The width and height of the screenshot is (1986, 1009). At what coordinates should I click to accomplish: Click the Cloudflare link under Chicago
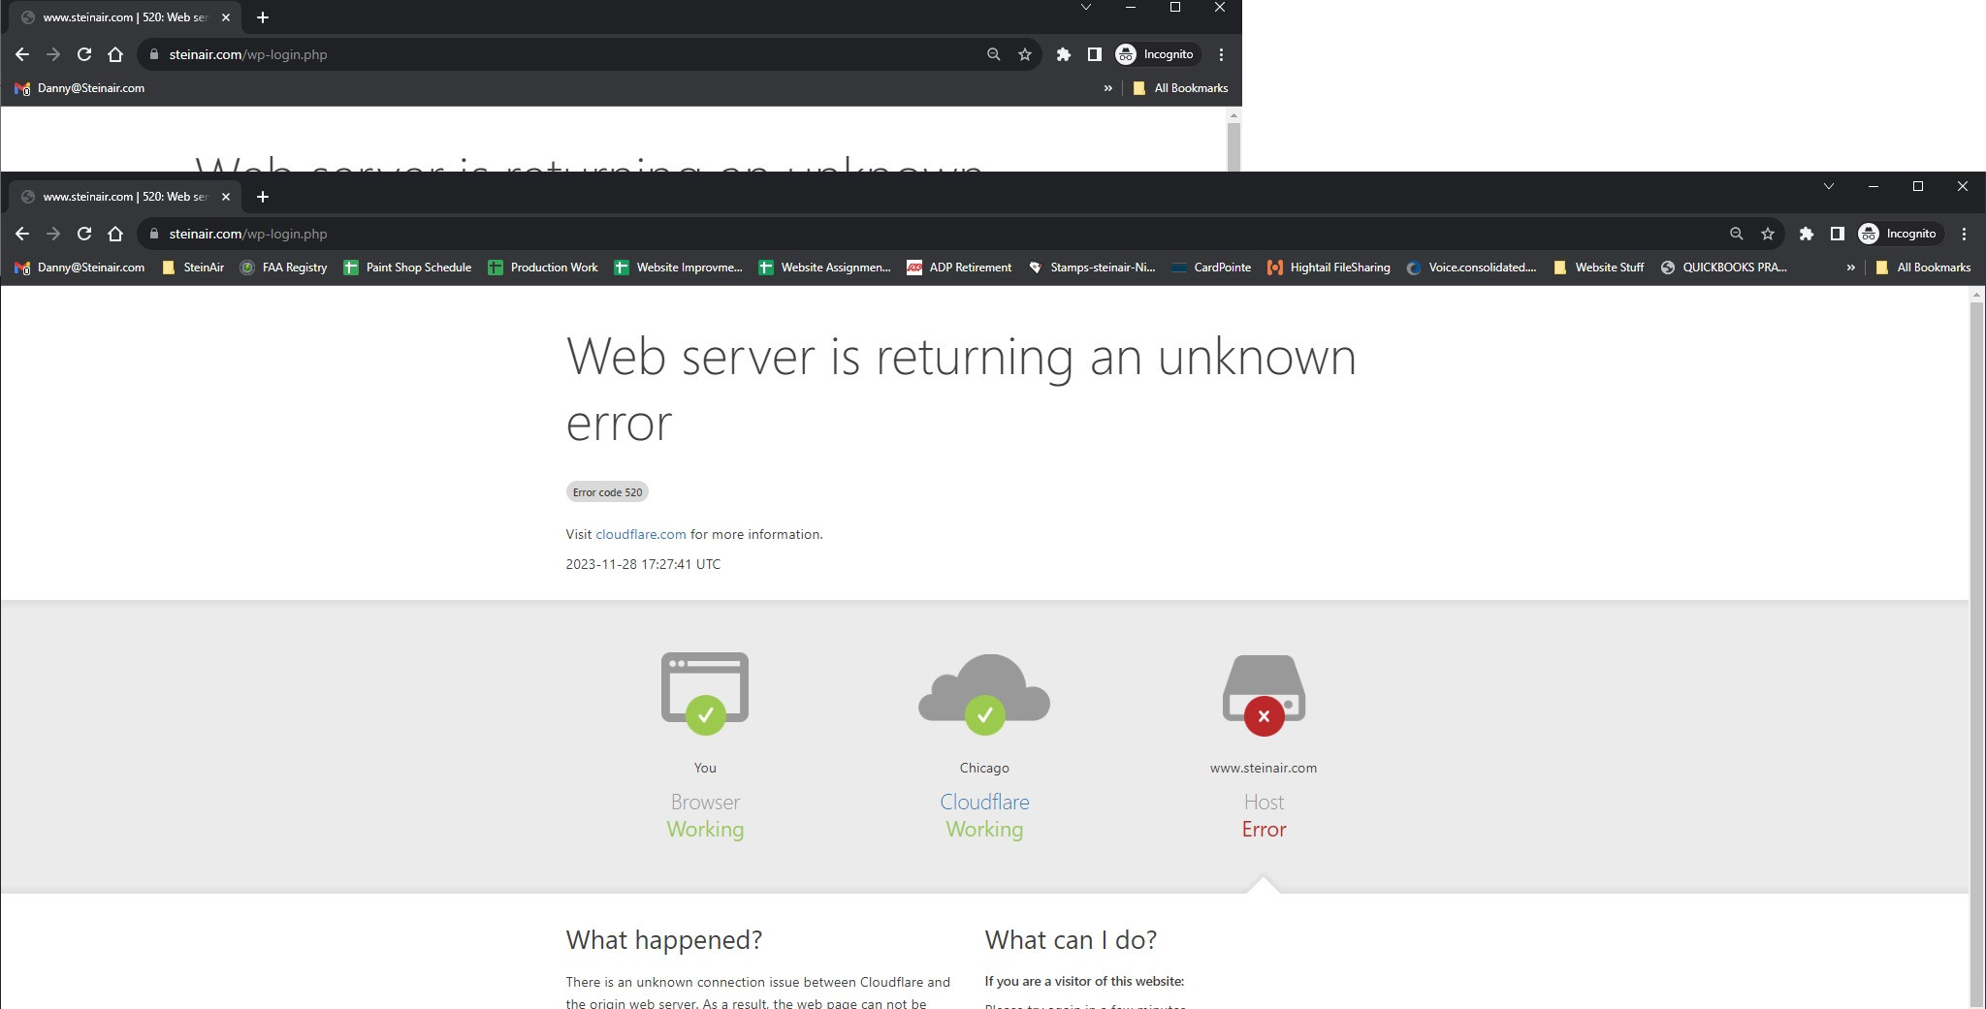984,803
